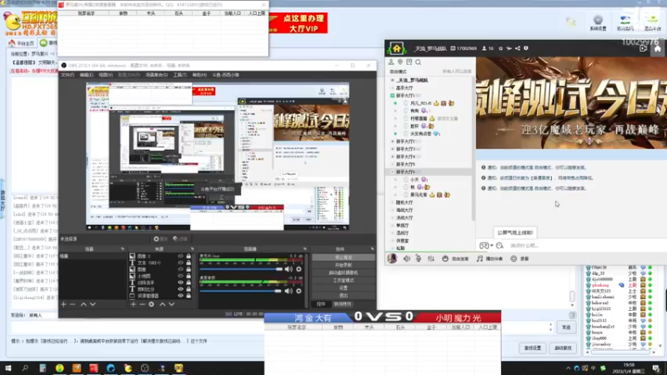
Task: Open source properties gear below OBS sources list
Action: [152, 304]
